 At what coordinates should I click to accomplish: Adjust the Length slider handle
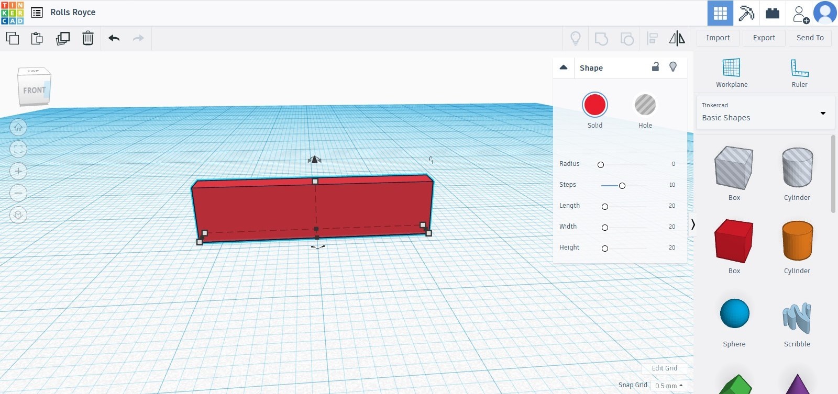pyautogui.click(x=605, y=207)
